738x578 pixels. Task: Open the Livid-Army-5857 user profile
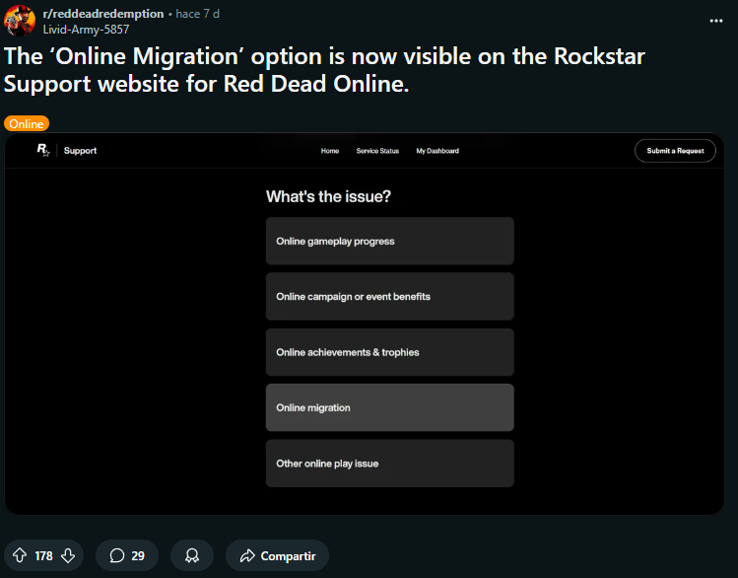point(85,30)
